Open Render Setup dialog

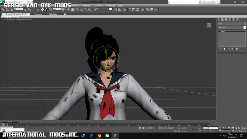tap(147, 10)
